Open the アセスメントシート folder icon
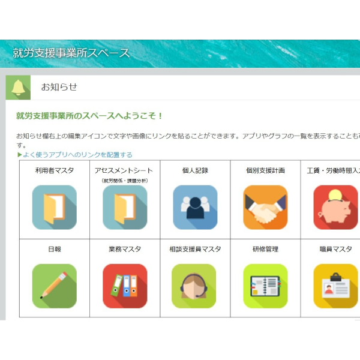Viewport: 360px width, 360px height. click(125, 208)
